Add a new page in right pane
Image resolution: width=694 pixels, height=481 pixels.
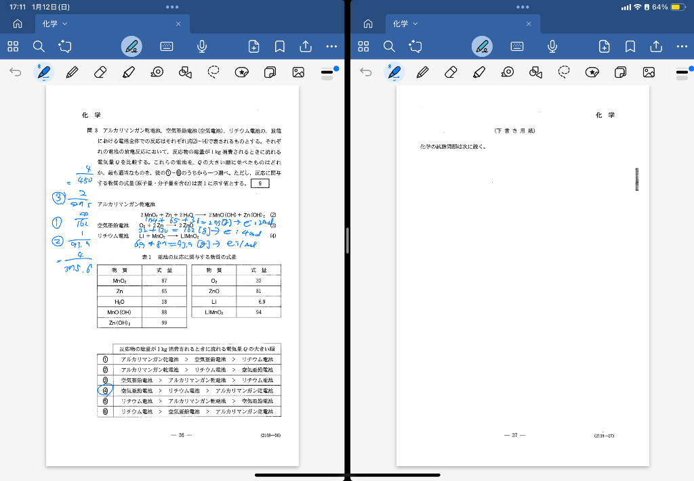click(x=605, y=46)
